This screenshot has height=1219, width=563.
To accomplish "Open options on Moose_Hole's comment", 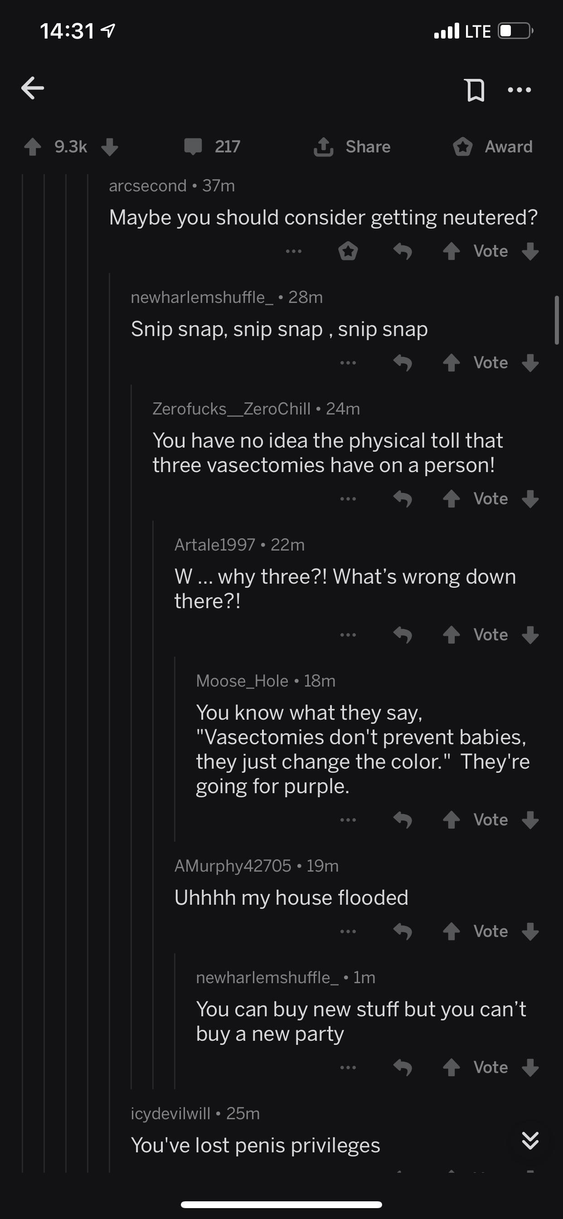I will pos(349,820).
